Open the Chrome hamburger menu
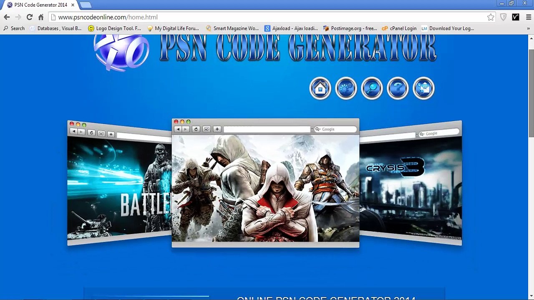Viewport: 534px width, 300px height. pos(529,17)
